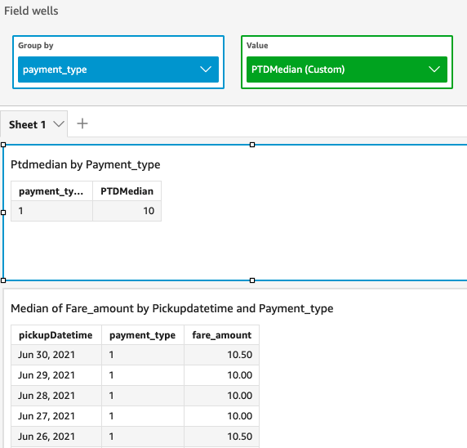Select the left-middle resize handle of visual
This screenshot has width=467, height=448.
[3, 213]
